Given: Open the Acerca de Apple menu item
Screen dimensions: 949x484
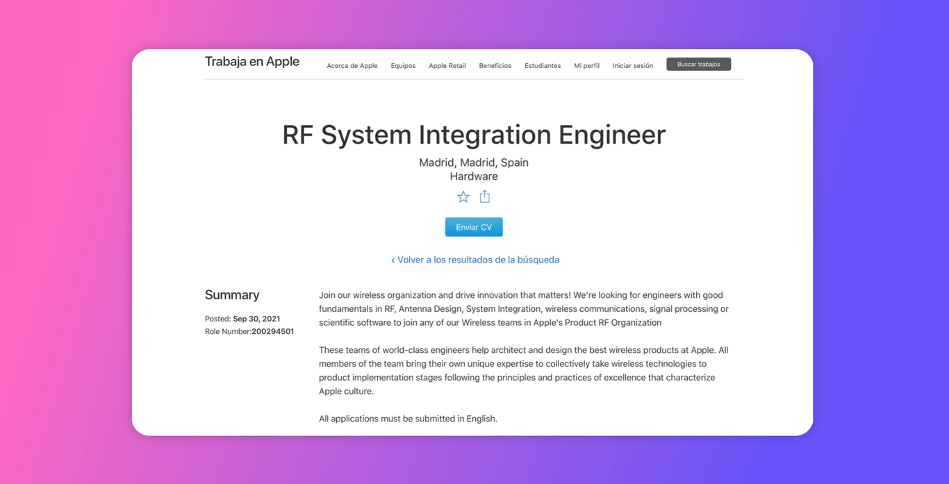Looking at the screenshot, I should [x=352, y=65].
